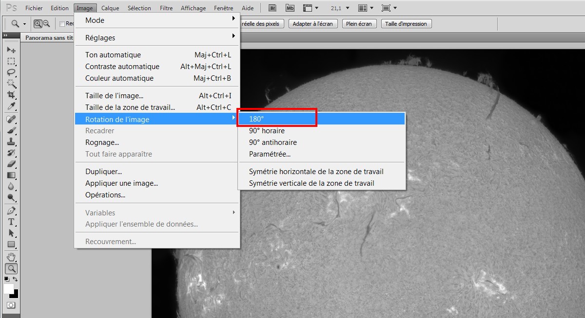The height and width of the screenshot is (318, 585).
Task: Open the Fichier menu
Action: [x=34, y=8]
